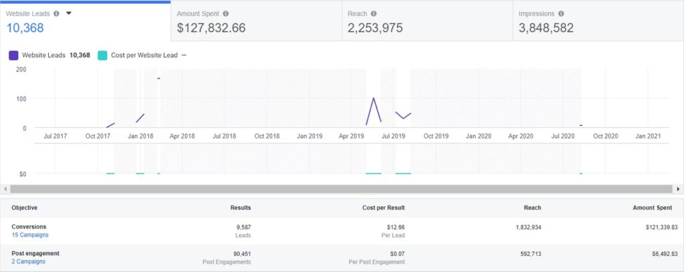Image resolution: width=686 pixels, height=272 pixels.
Task: Click the $127,832.66 total amount value
Action: [211, 28]
